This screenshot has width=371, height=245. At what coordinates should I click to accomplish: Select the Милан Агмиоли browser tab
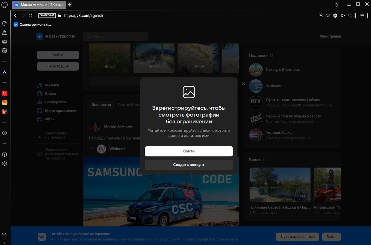pyautogui.click(x=39, y=5)
